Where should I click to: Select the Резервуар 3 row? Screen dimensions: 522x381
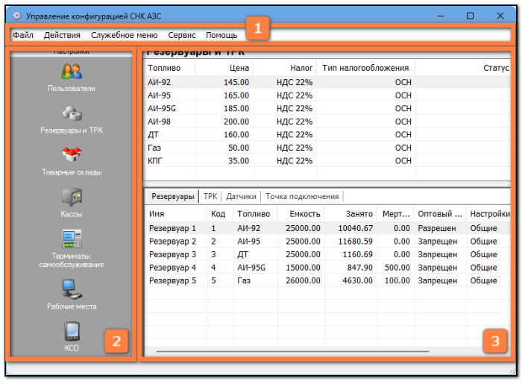point(328,254)
